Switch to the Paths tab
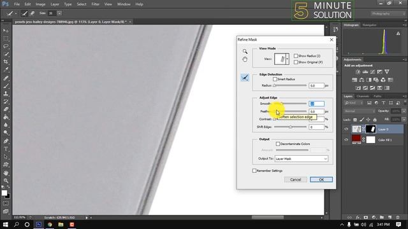 coord(377,96)
